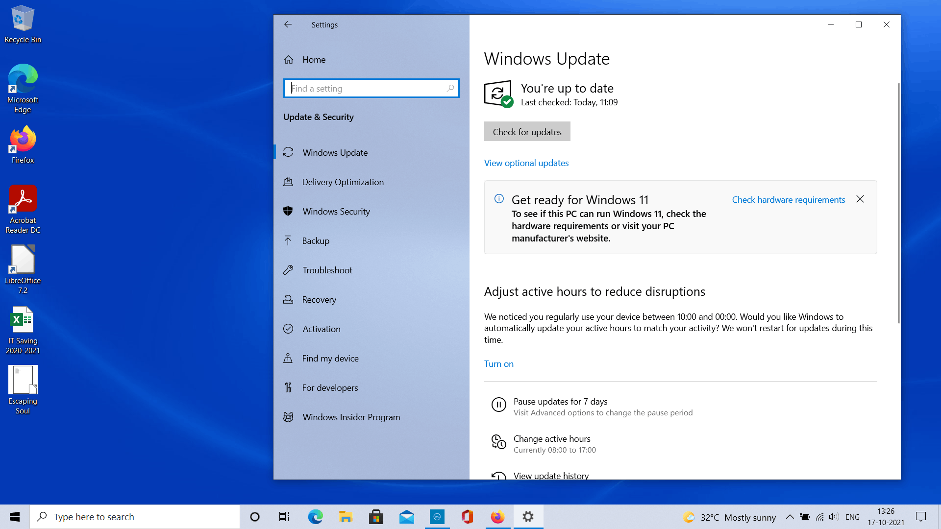
Task: Open Delivery Optimization settings
Action: [343, 182]
